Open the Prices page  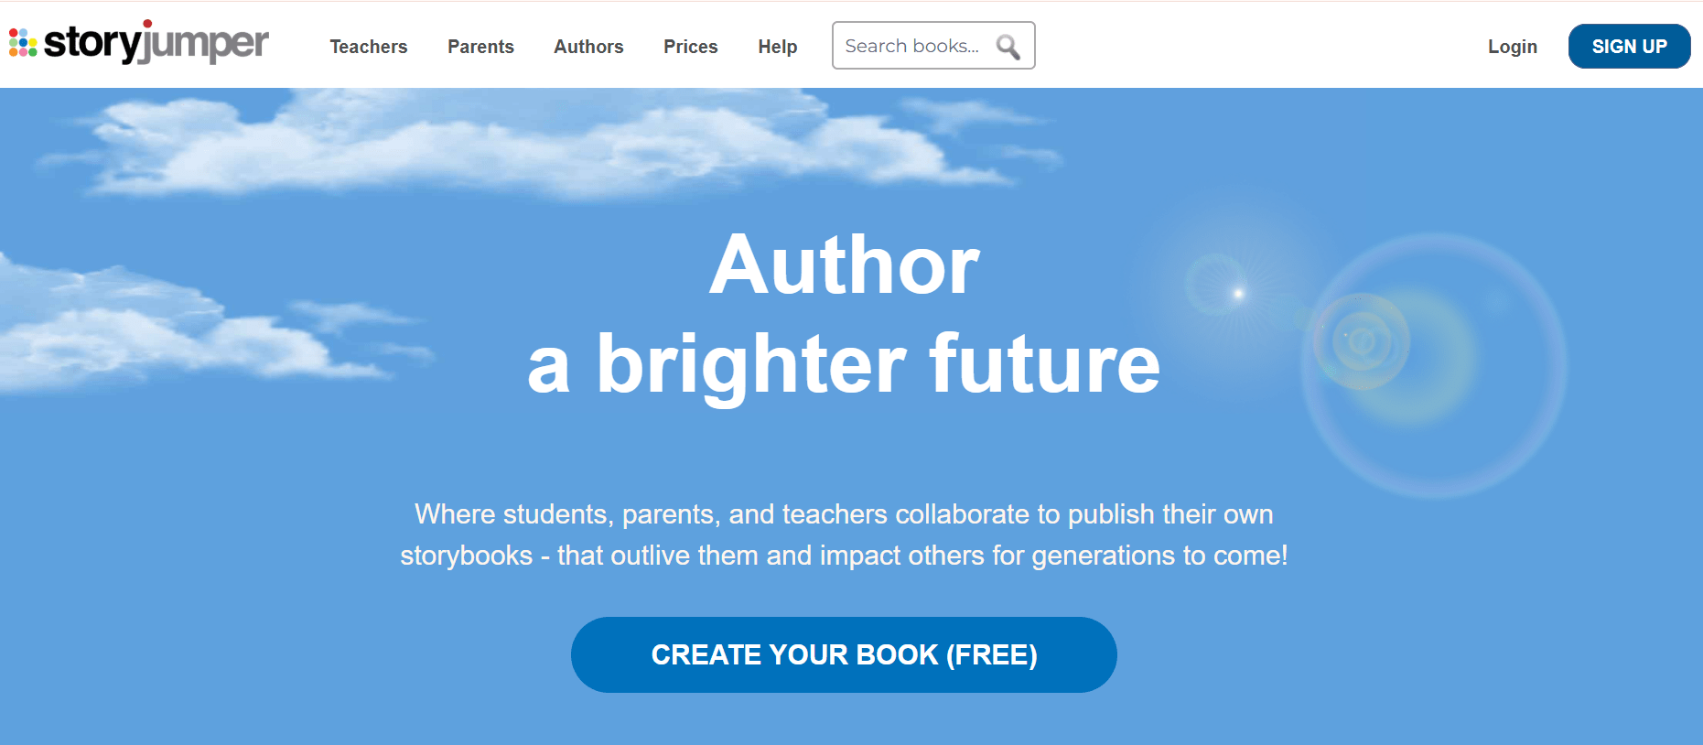tap(690, 47)
